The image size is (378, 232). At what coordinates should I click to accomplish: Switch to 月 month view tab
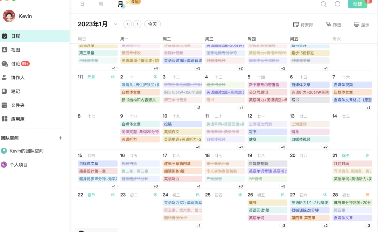pos(120,4)
